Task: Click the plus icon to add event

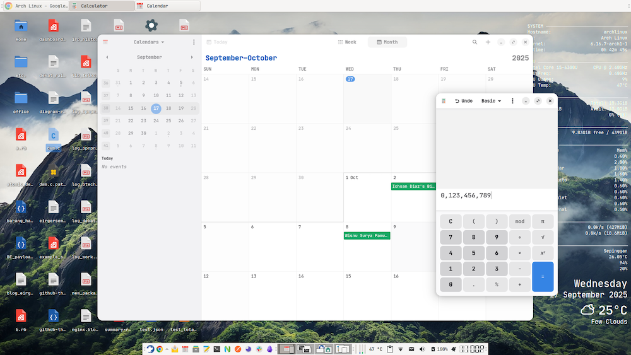Action: (x=488, y=42)
